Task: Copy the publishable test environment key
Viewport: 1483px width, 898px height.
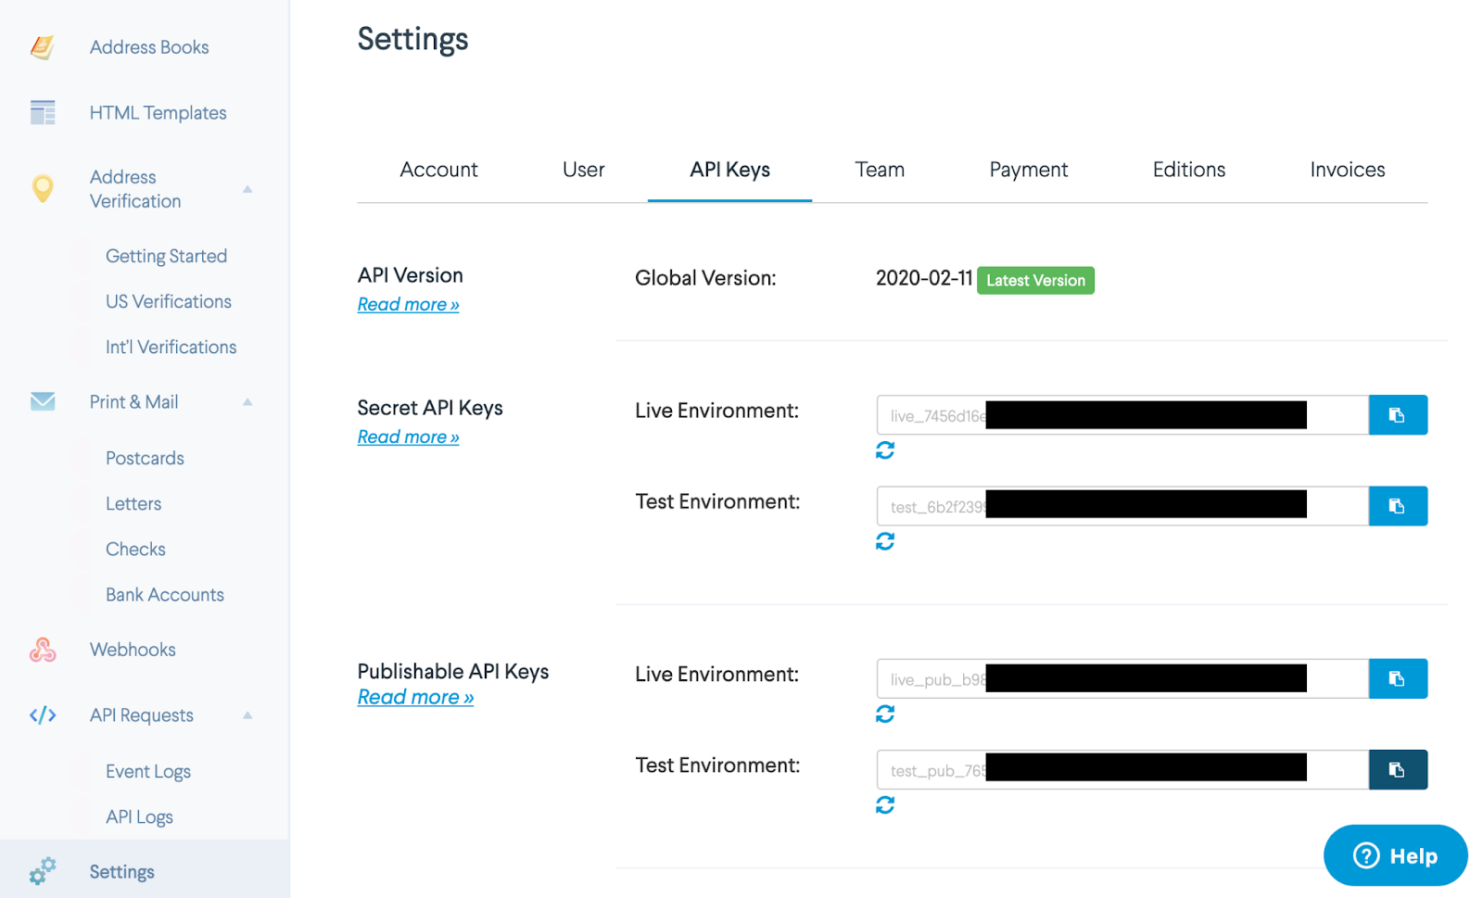Action: click(1397, 770)
